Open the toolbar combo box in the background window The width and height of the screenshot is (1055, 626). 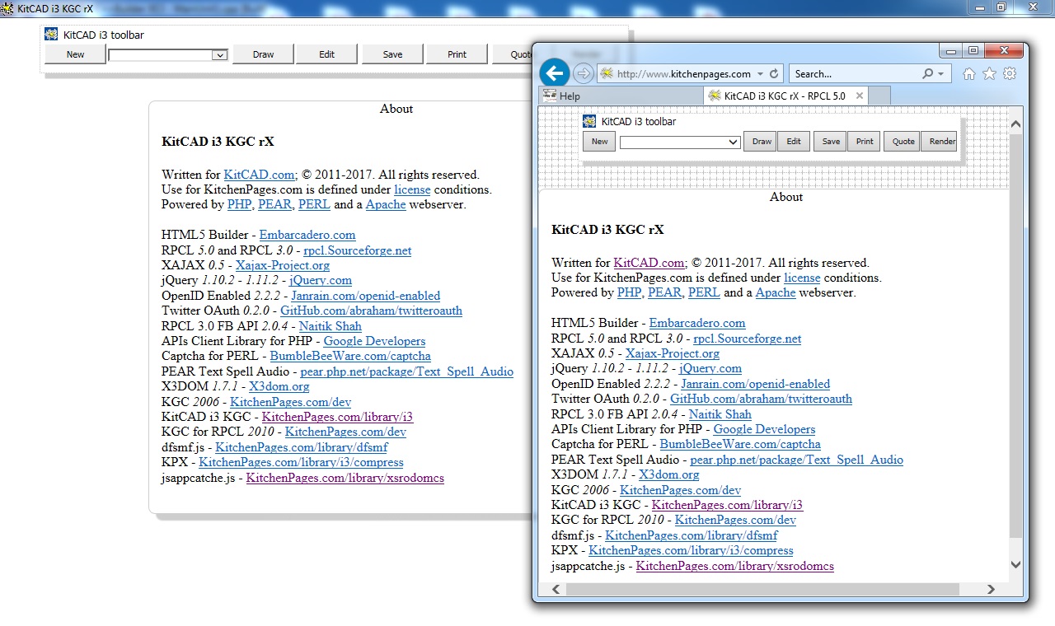coord(167,55)
